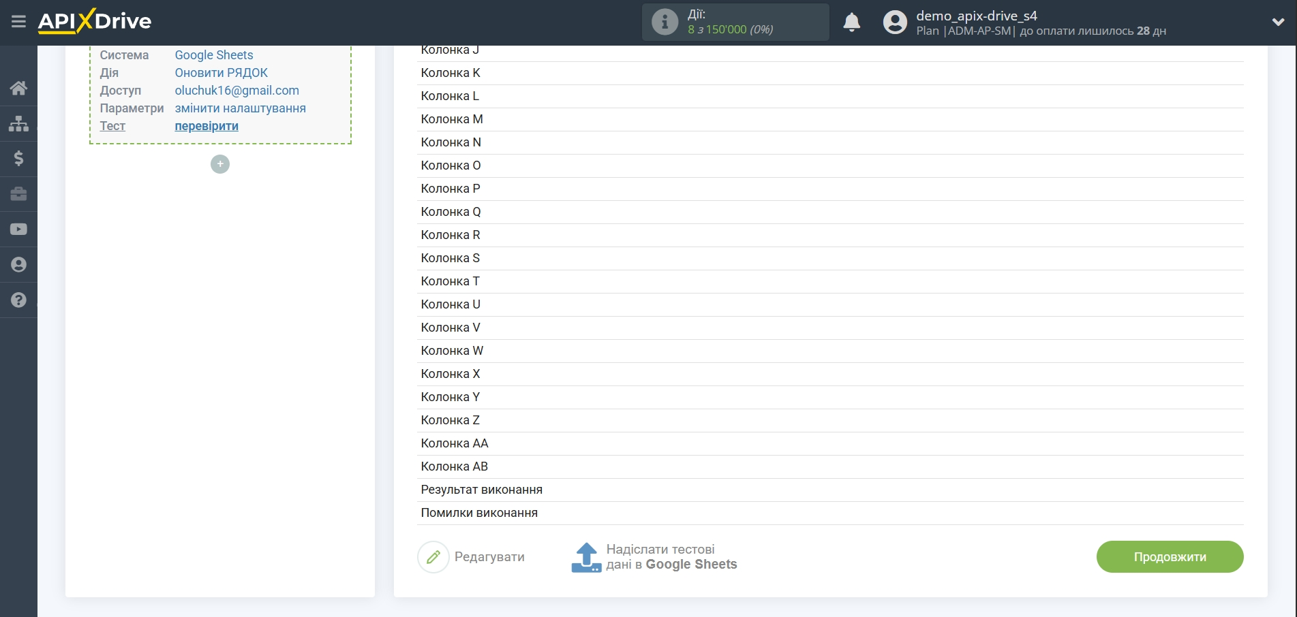This screenshot has width=1297, height=617.
Task: Open the billing dollar icon
Action: [18, 159]
